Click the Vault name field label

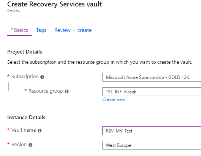24,130
